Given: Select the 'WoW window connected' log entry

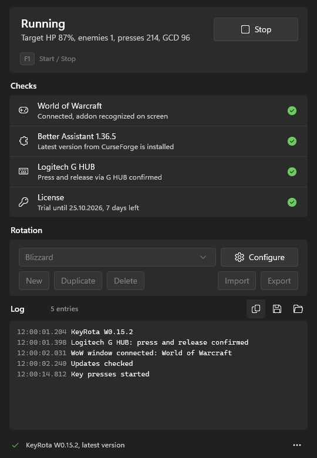Looking at the screenshot, I should [124, 353].
